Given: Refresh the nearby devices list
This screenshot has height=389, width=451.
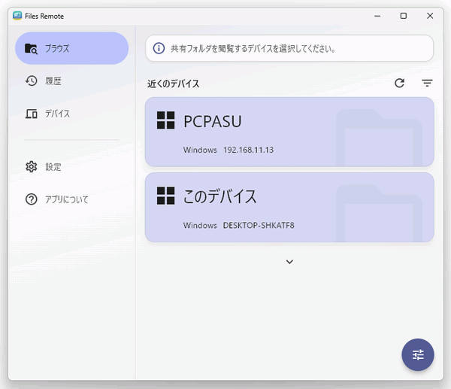Looking at the screenshot, I should [400, 84].
